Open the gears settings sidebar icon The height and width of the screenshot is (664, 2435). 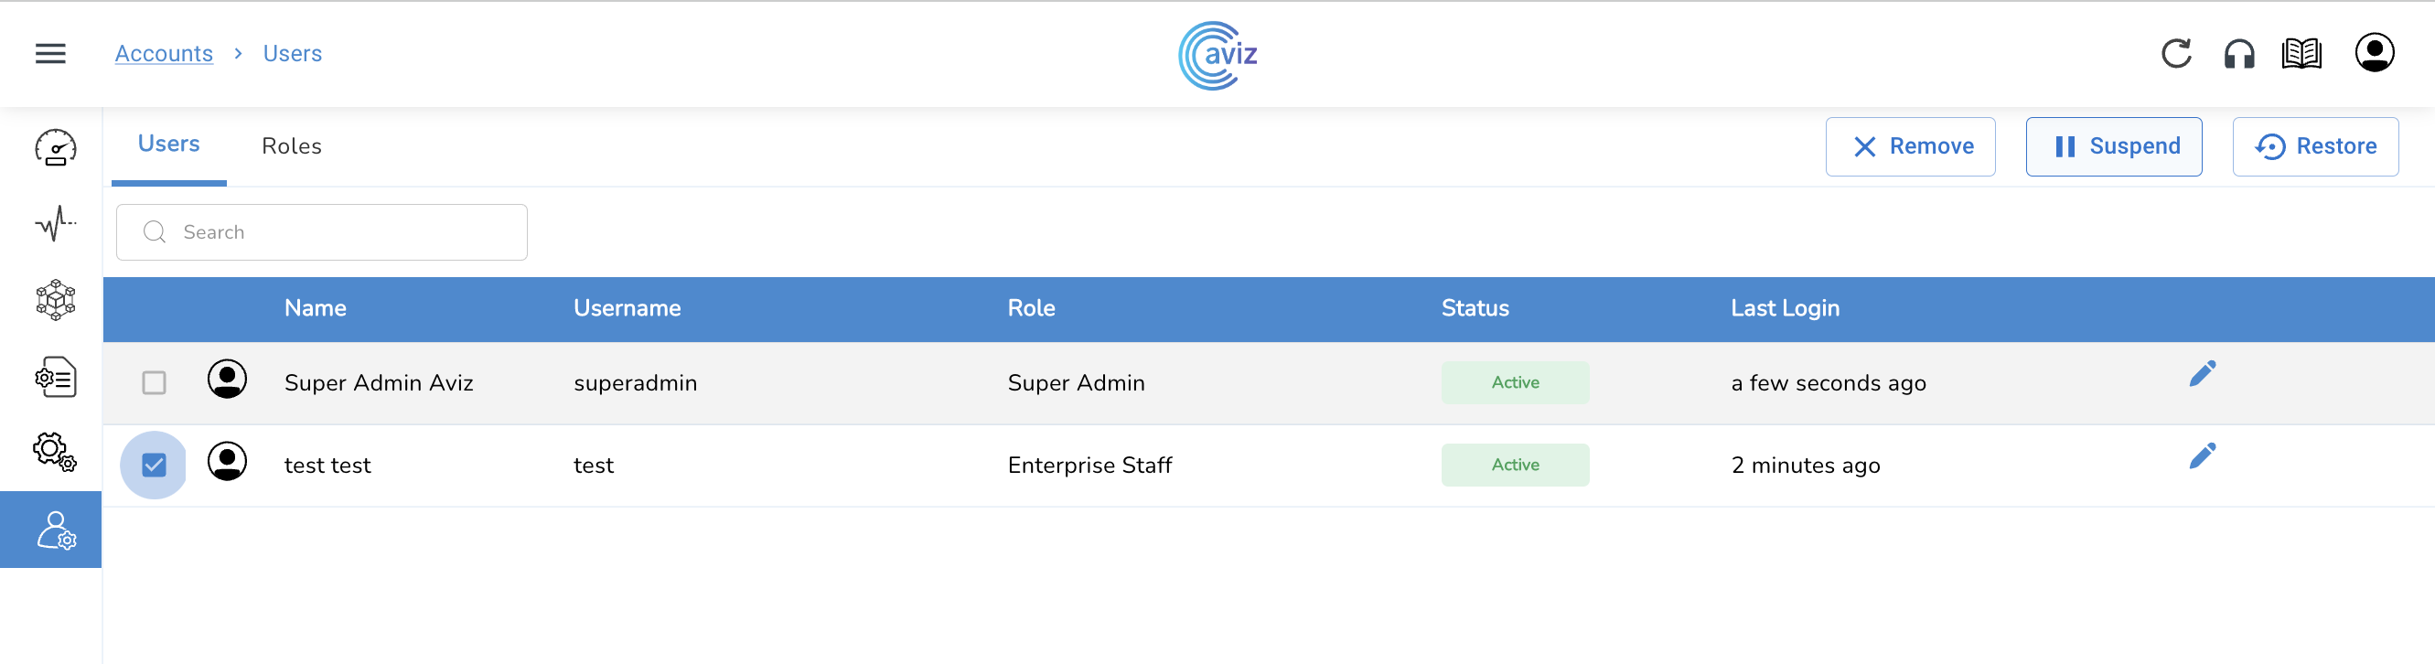point(55,453)
